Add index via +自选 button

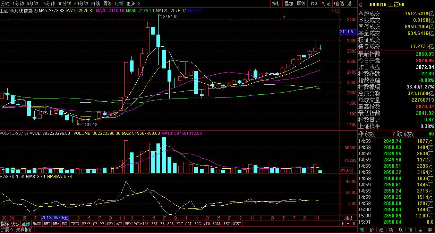click(x=339, y=3)
